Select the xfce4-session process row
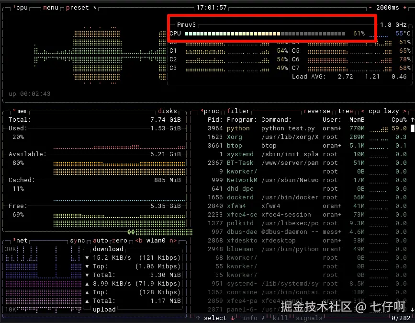Viewport: 415px width, 323px height. coord(307,215)
